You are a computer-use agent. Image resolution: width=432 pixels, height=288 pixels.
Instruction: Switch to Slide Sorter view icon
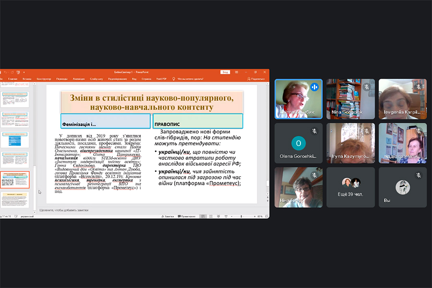point(211,216)
